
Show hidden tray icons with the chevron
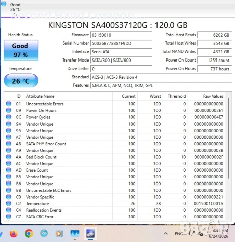(x=166, y=234)
